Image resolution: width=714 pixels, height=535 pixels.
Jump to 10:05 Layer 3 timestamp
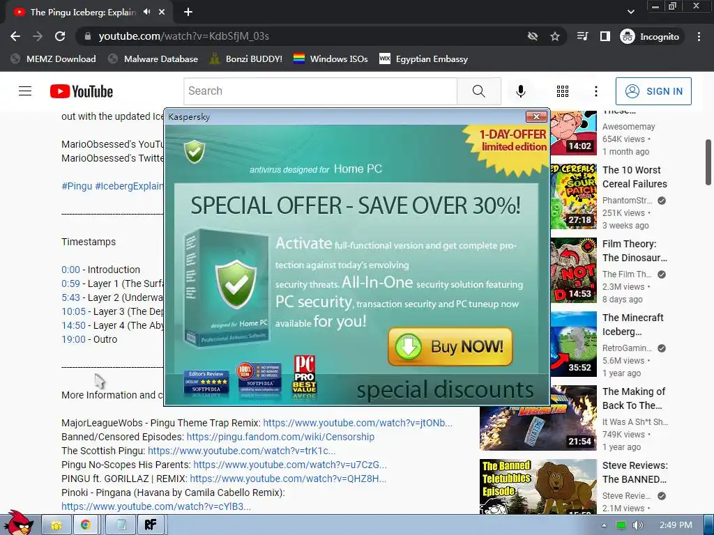click(x=73, y=311)
